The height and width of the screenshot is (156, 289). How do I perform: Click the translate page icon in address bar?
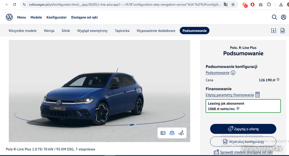tap(225, 4)
